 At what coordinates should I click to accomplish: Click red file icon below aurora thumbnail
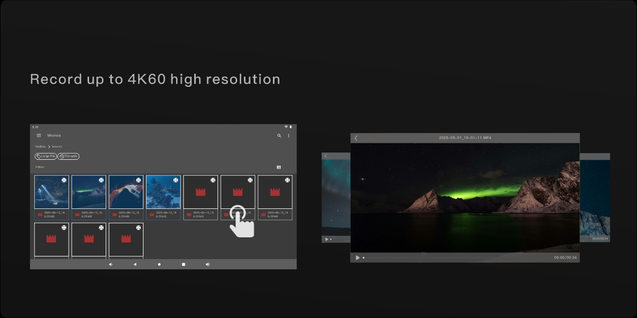tap(78, 215)
